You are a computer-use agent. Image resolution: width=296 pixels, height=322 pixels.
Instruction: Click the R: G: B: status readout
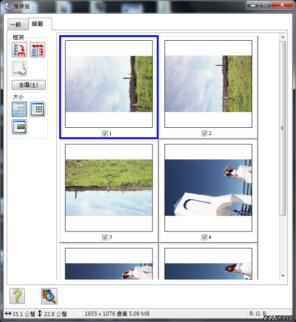tap(258, 313)
